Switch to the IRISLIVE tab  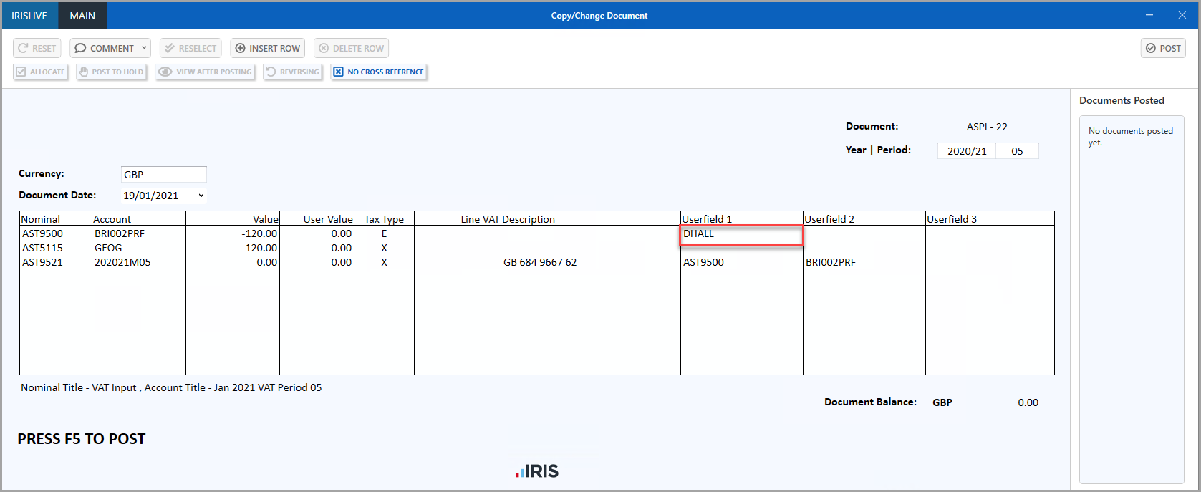click(x=29, y=16)
